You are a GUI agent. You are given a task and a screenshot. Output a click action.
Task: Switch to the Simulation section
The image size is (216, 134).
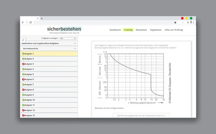click(141, 30)
